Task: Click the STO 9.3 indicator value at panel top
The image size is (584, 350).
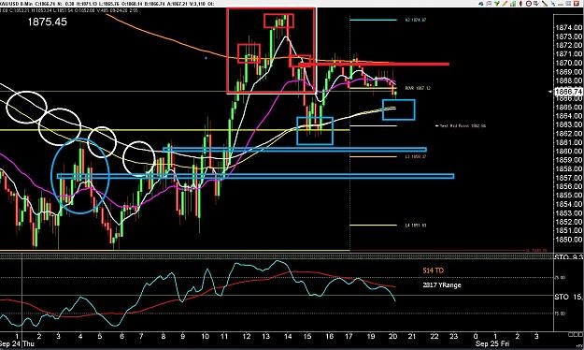Action: pyautogui.click(x=568, y=257)
